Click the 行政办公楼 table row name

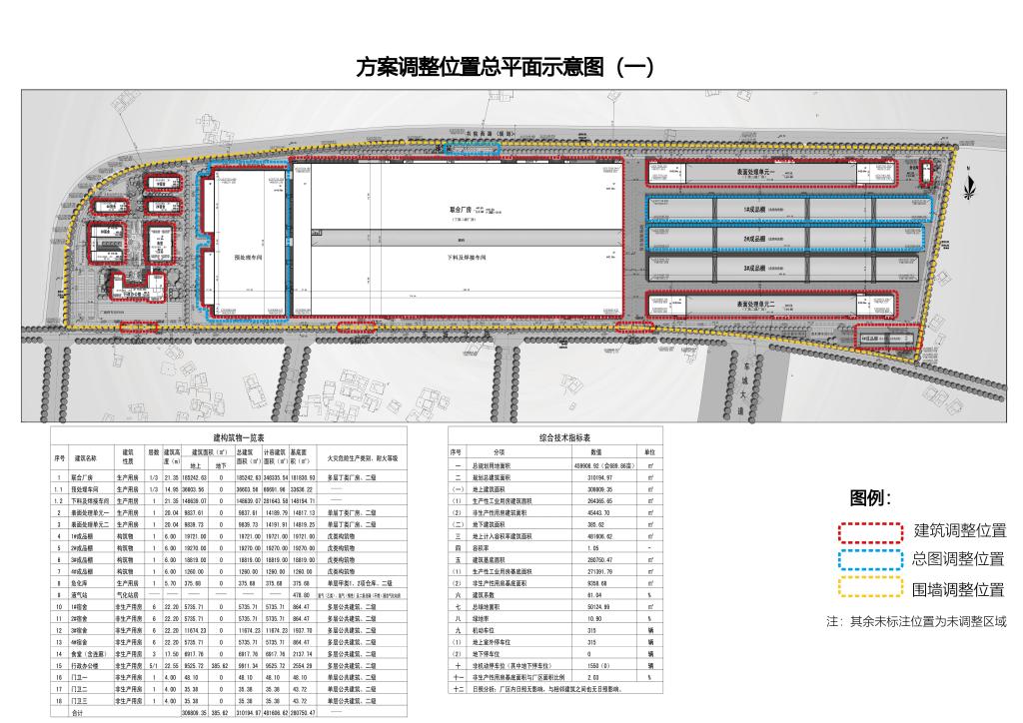coord(83,666)
